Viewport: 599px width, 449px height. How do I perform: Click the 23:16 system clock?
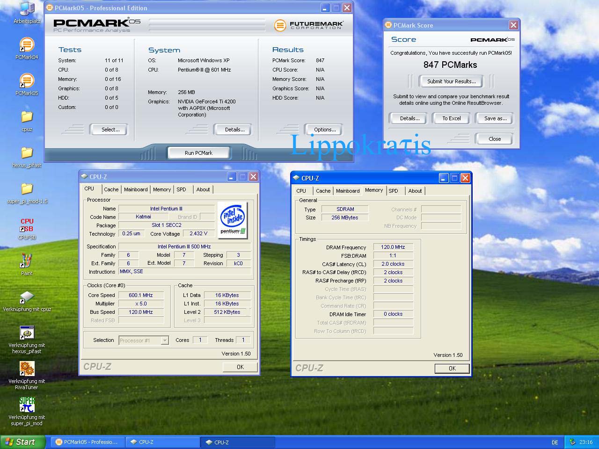586,442
